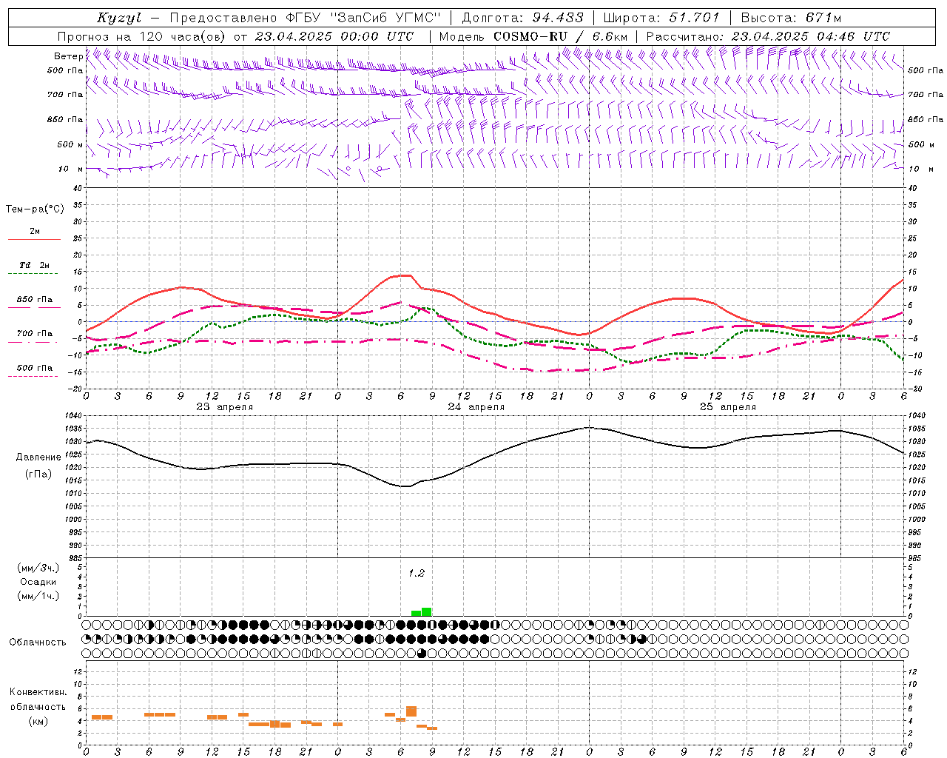Click the green dashed line sample under "Td 2м"
The width and height of the screenshot is (947, 758).
[x=34, y=274]
